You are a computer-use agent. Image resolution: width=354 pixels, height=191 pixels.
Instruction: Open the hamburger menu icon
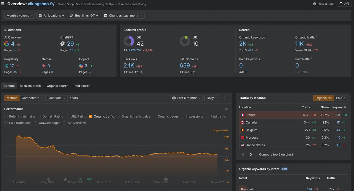[x=3, y=4]
